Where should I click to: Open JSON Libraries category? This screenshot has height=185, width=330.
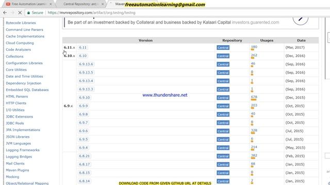click(x=18, y=137)
